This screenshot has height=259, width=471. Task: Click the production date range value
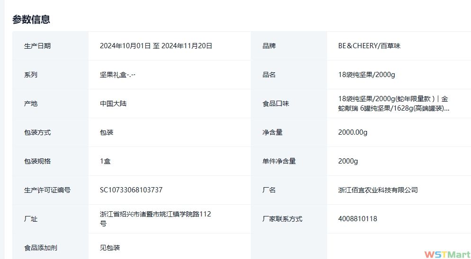click(156, 46)
